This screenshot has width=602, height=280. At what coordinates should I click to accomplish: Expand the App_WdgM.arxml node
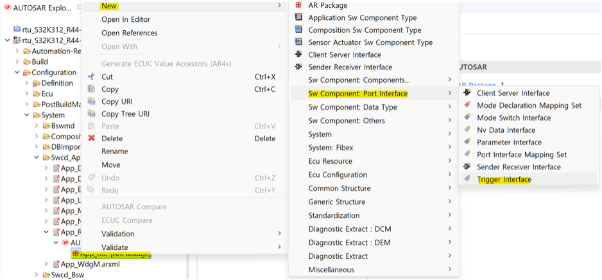46,264
